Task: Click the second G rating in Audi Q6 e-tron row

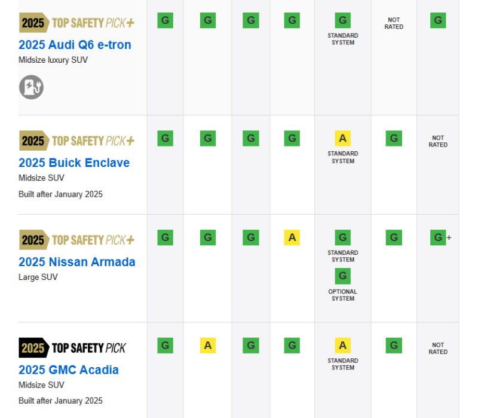Action: pos(208,20)
